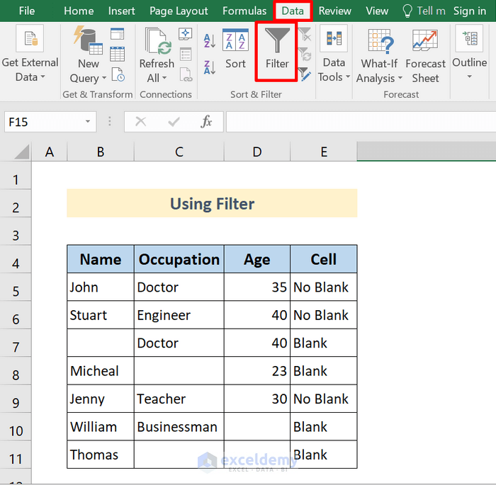
Task: Click the Outline icon
Action: point(469,38)
